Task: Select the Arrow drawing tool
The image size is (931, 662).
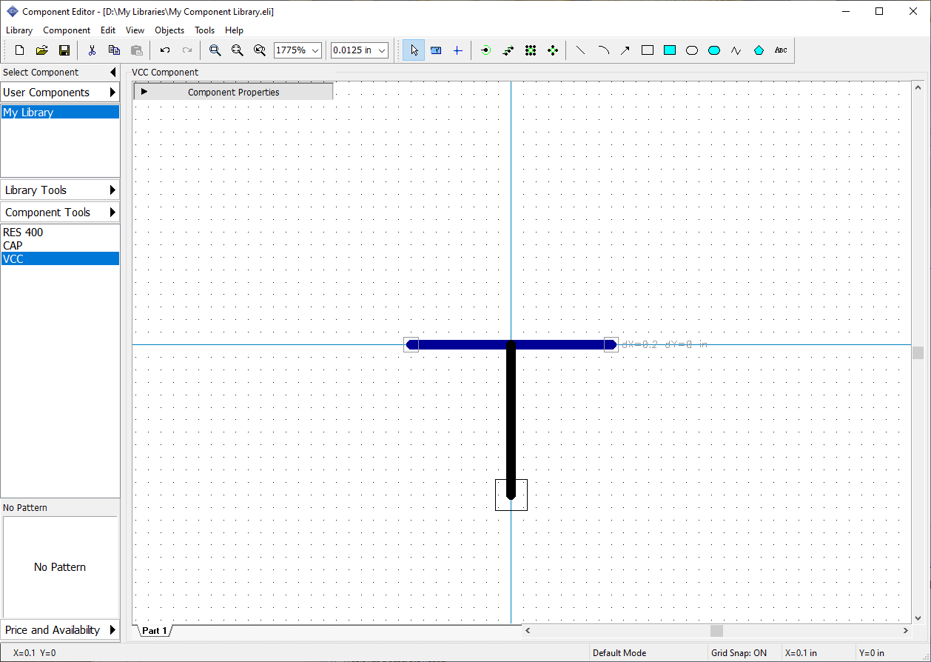Action: (x=625, y=50)
